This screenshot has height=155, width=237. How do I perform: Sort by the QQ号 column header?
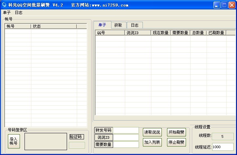click(110, 33)
